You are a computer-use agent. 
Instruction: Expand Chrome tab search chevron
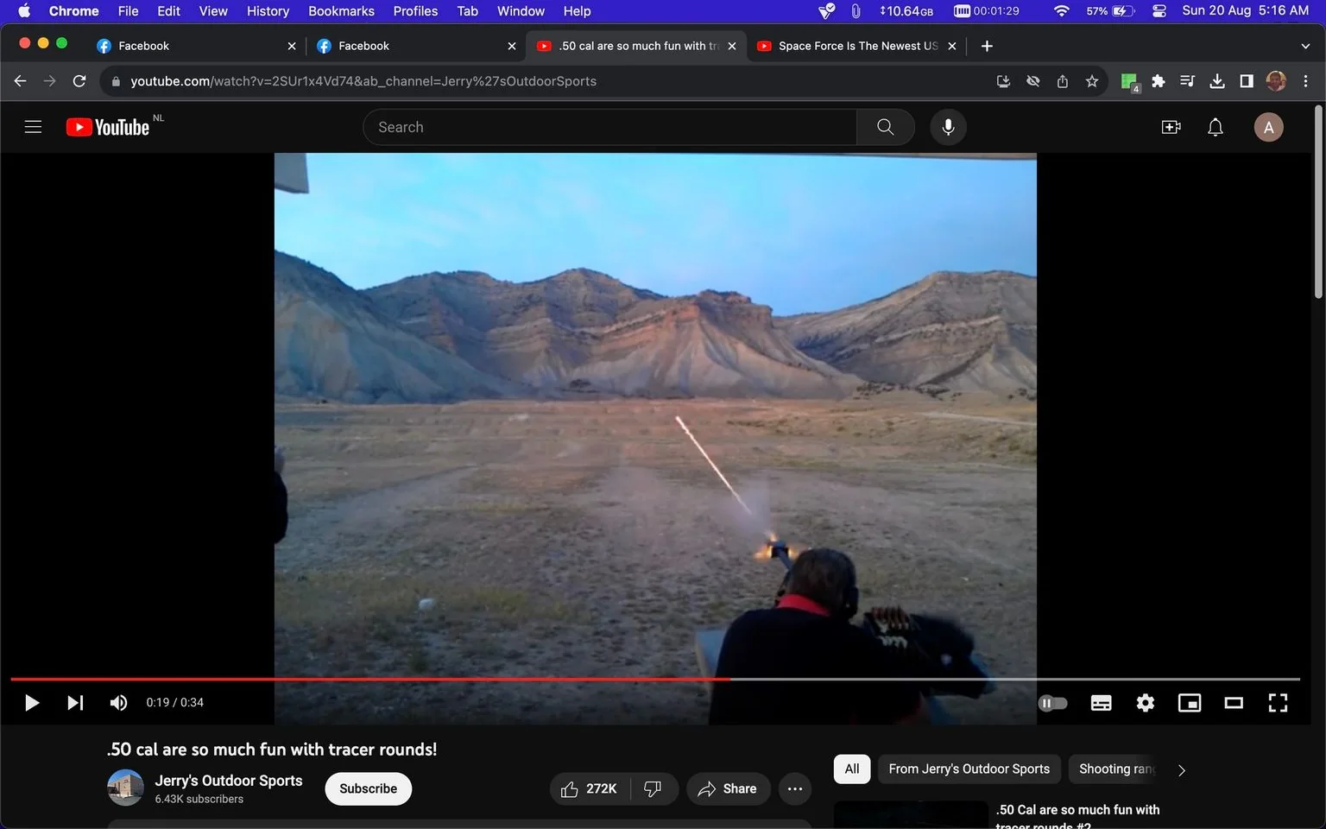click(x=1305, y=46)
